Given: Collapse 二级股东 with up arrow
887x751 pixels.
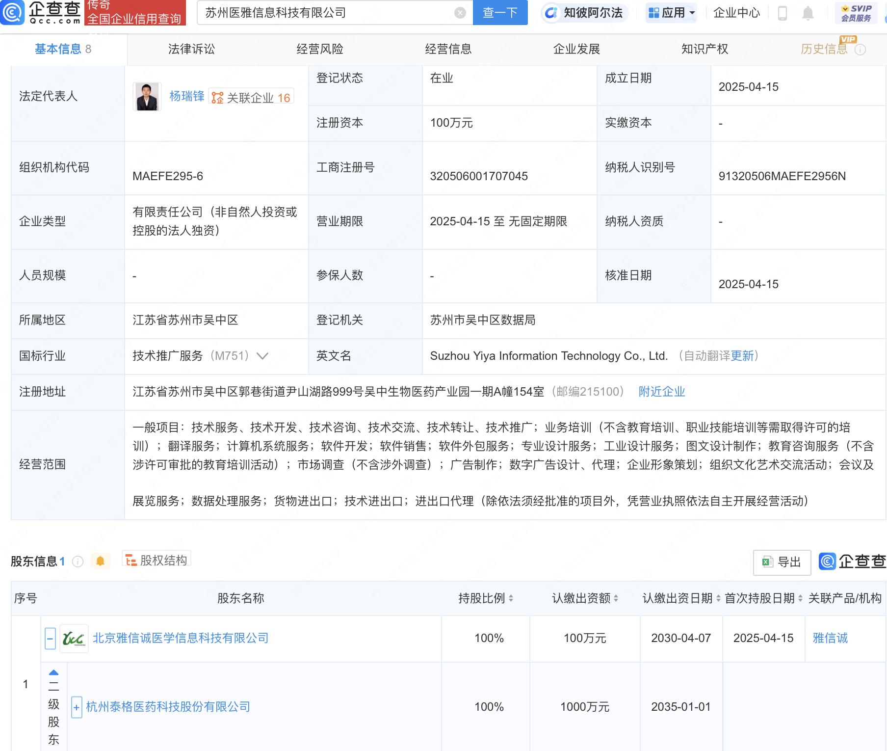Looking at the screenshot, I should click(54, 672).
